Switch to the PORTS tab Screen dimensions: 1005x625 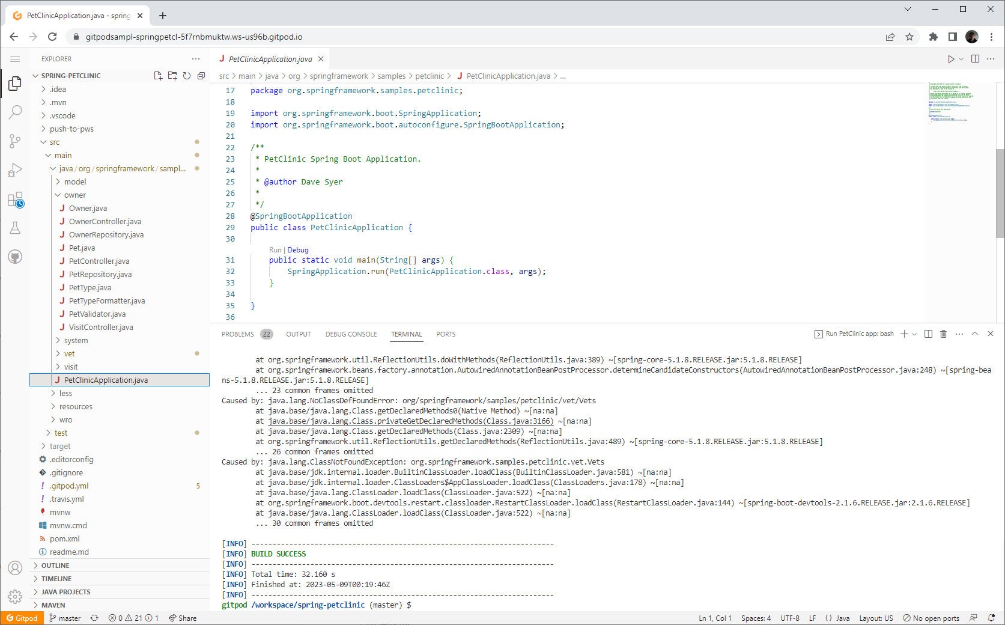pos(446,334)
